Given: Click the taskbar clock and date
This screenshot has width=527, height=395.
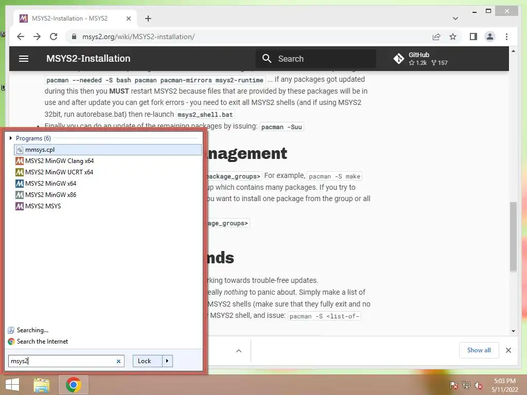Looking at the screenshot, I should pyautogui.click(x=505, y=385).
